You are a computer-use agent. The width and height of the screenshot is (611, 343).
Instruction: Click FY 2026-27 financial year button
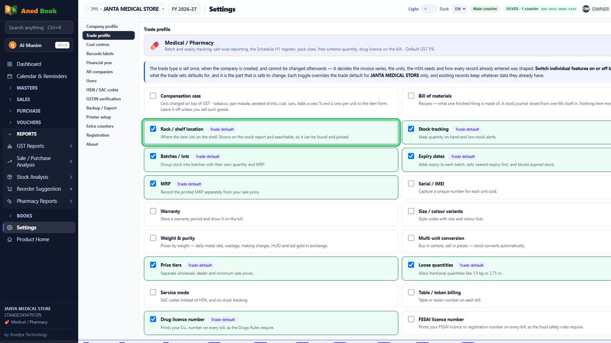coord(184,9)
